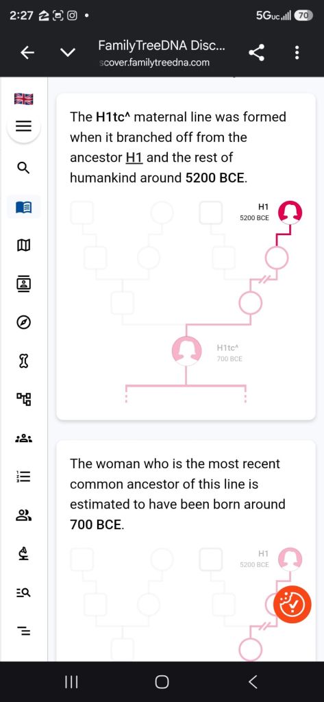Open the hamburger menu button in sidebar
The width and height of the screenshot is (324, 702).
point(24,127)
